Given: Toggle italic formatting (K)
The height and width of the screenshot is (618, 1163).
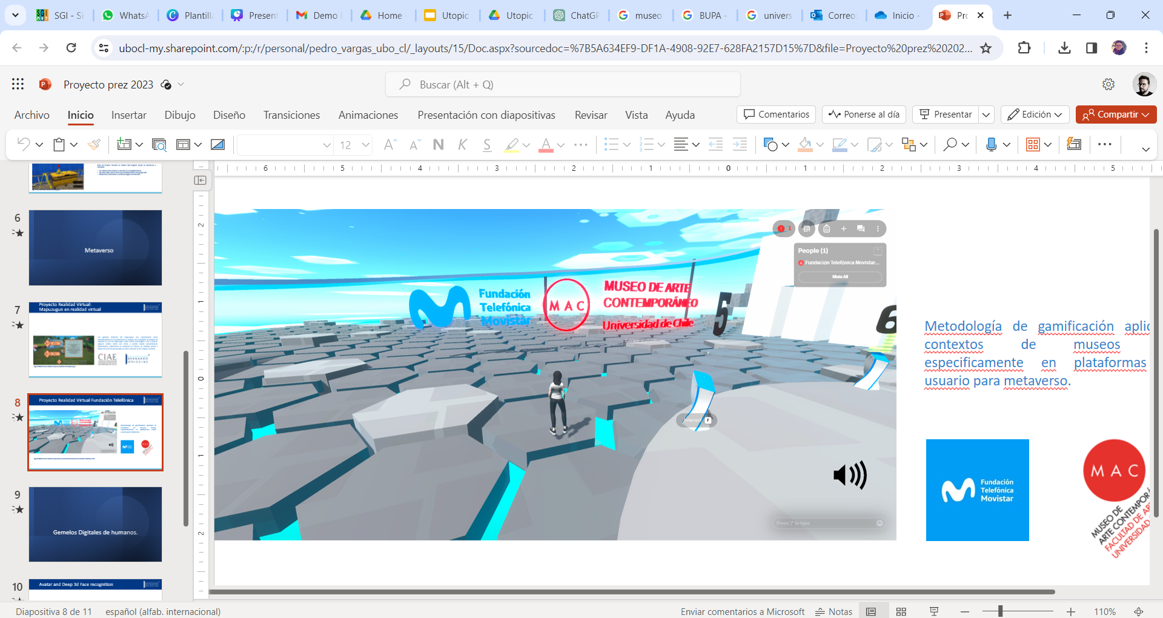Looking at the screenshot, I should pos(463,144).
